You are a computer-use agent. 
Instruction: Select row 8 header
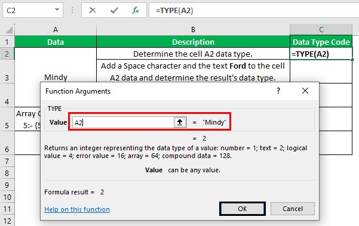pos(7,173)
